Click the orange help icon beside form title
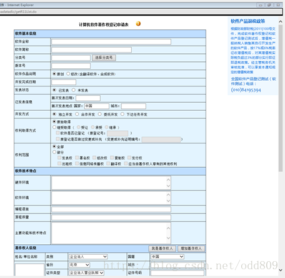The width and height of the screenshot is (285, 278). click(138, 24)
